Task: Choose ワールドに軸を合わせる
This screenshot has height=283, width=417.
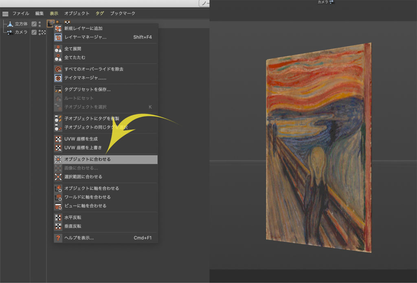Action: coord(106,197)
